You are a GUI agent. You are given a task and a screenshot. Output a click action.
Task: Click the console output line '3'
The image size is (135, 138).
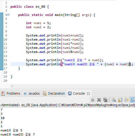coord(1,114)
